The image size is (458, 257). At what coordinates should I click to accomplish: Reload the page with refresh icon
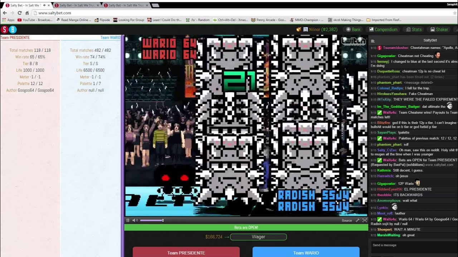point(20,13)
